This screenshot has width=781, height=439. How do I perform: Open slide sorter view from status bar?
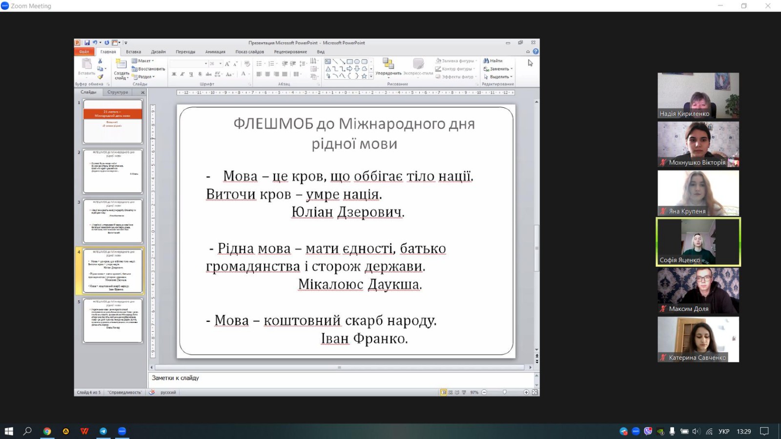tap(450, 392)
